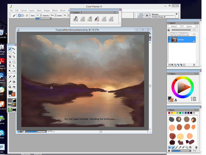Select the Text tool
Viewport: 206px width, 155px height.
click(10, 66)
